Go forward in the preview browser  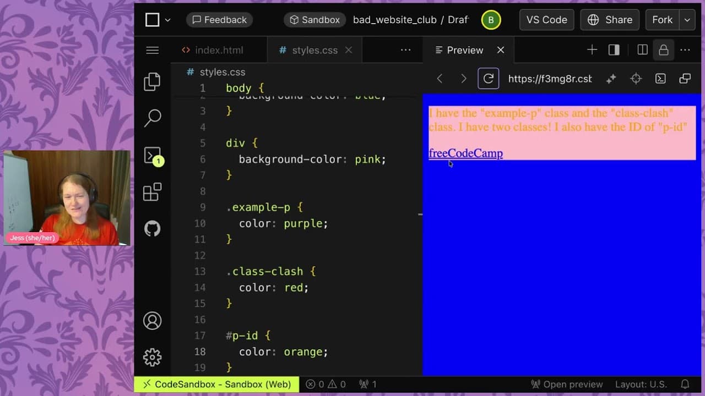click(464, 79)
